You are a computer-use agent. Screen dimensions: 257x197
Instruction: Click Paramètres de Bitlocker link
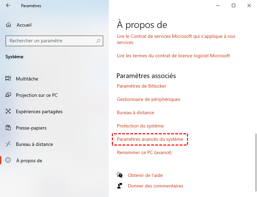(142, 86)
